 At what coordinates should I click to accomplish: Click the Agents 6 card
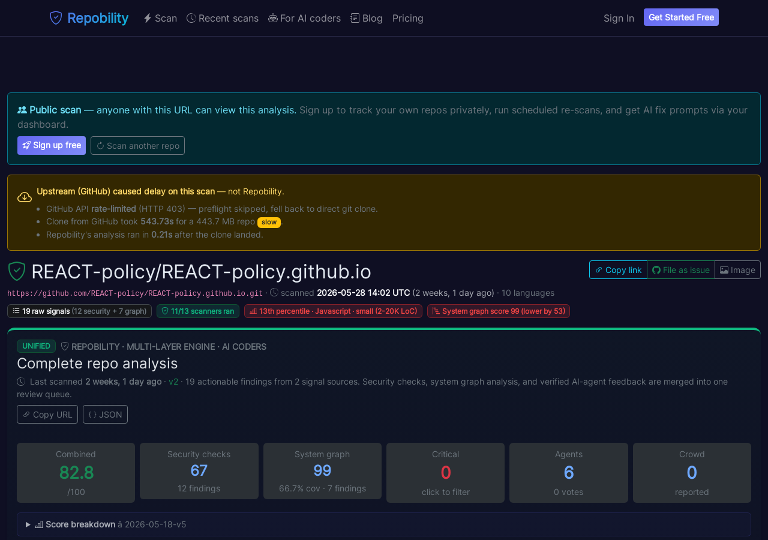(569, 473)
